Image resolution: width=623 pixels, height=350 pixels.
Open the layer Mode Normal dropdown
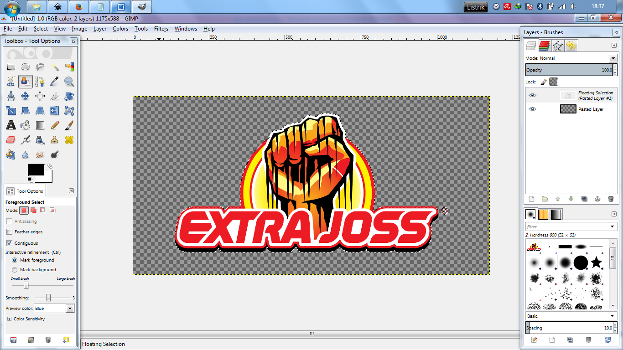tap(613, 58)
